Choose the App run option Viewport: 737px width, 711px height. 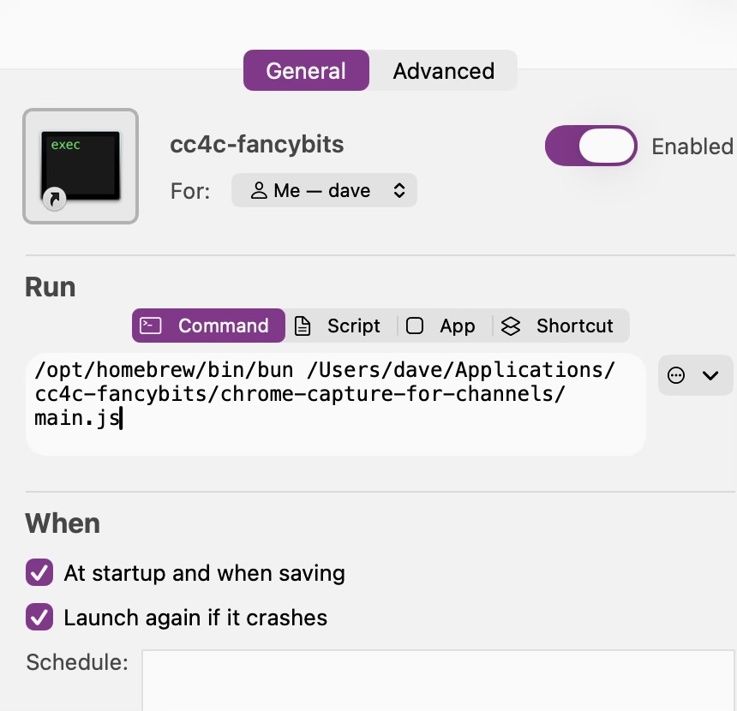coord(440,326)
